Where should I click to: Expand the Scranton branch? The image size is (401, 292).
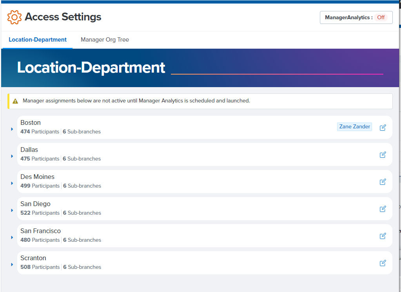point(12,265)
